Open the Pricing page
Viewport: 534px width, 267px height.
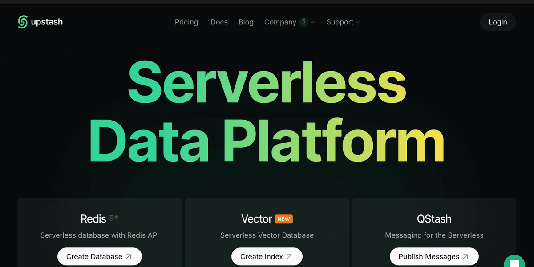pyautogui.click(x=186, y=22)
